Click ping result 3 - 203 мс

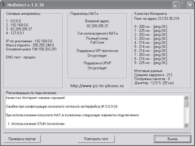(x=151, y=39)
